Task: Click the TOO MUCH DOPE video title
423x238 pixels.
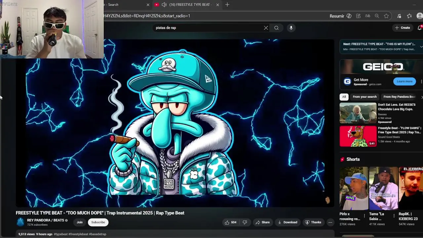Action: pyautogui.click(x=100, y=213)
